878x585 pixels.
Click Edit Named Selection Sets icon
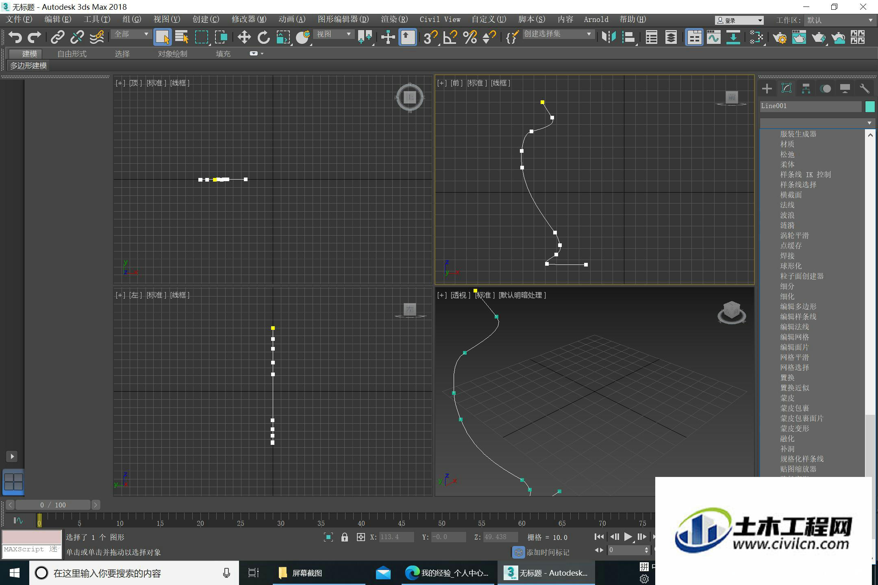(x=512, y=37)
